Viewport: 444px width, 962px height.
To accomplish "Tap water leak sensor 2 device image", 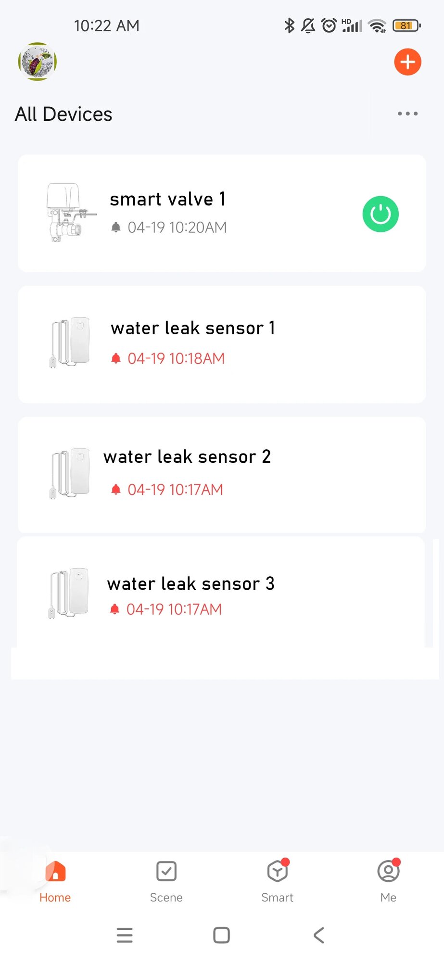I will 70,473.
